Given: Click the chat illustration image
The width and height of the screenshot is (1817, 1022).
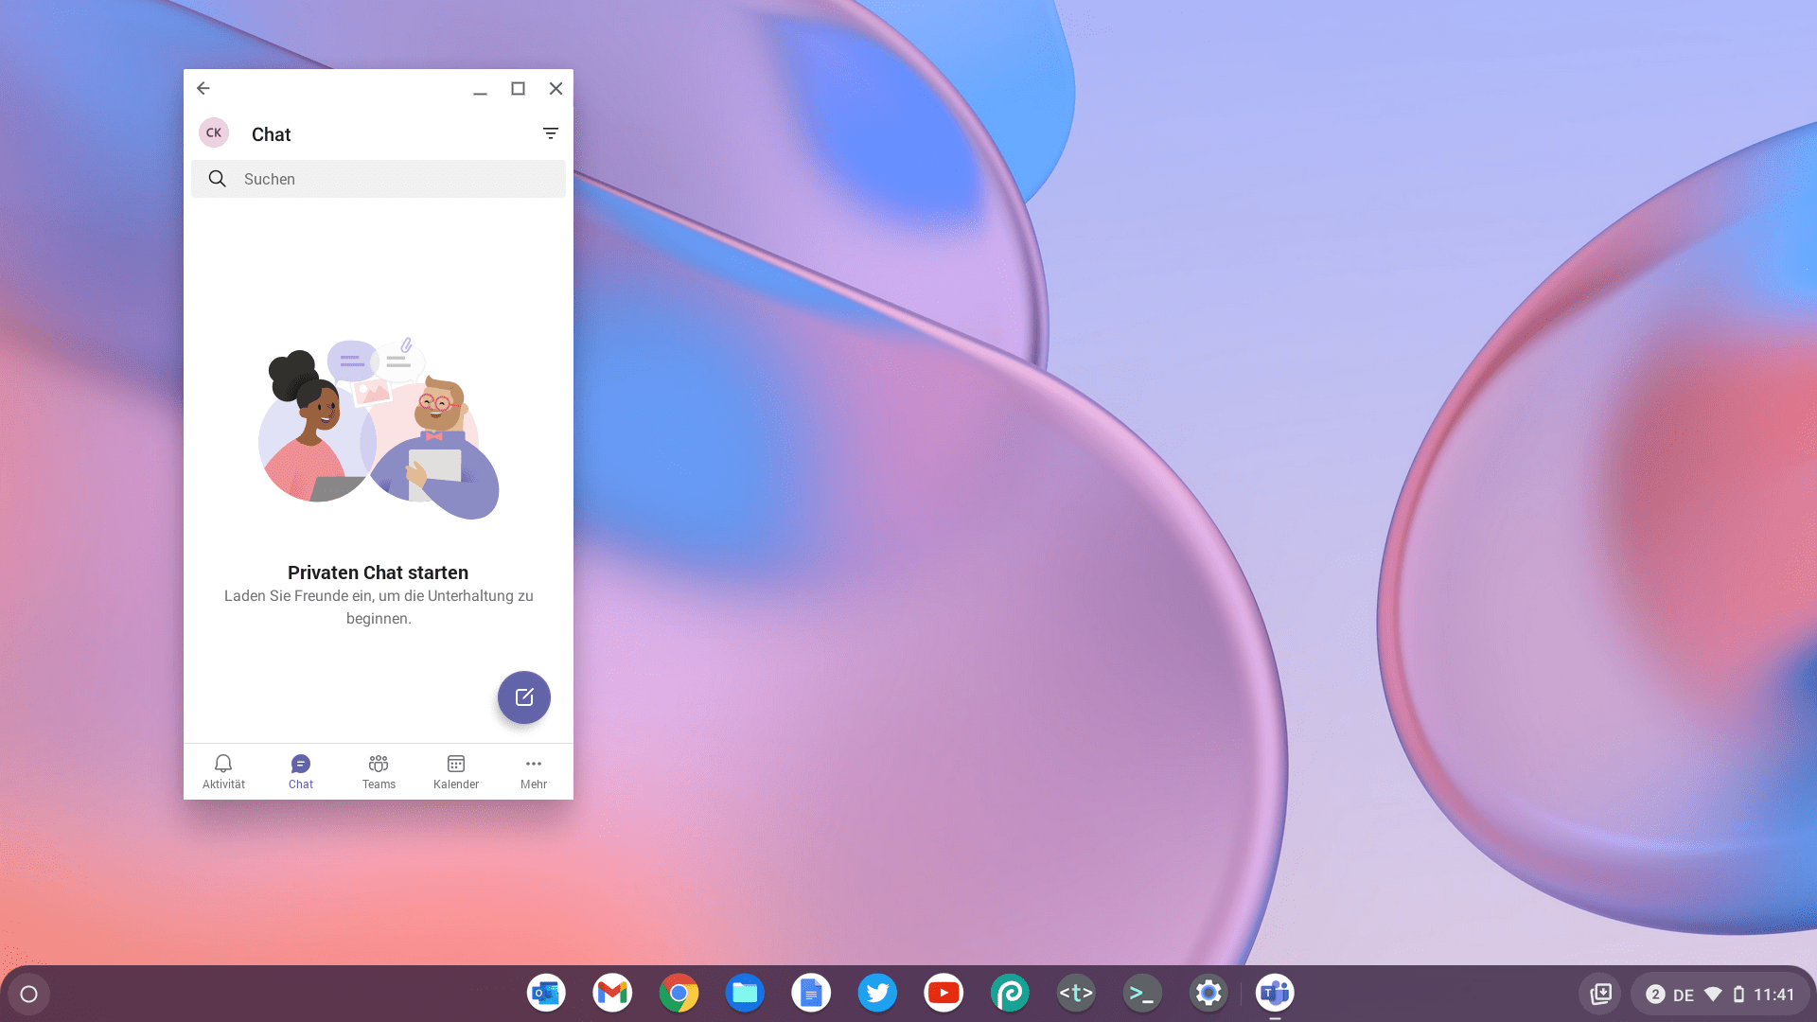Looking at the screenshot, I should pyautogui.click(x=379, y=429).
